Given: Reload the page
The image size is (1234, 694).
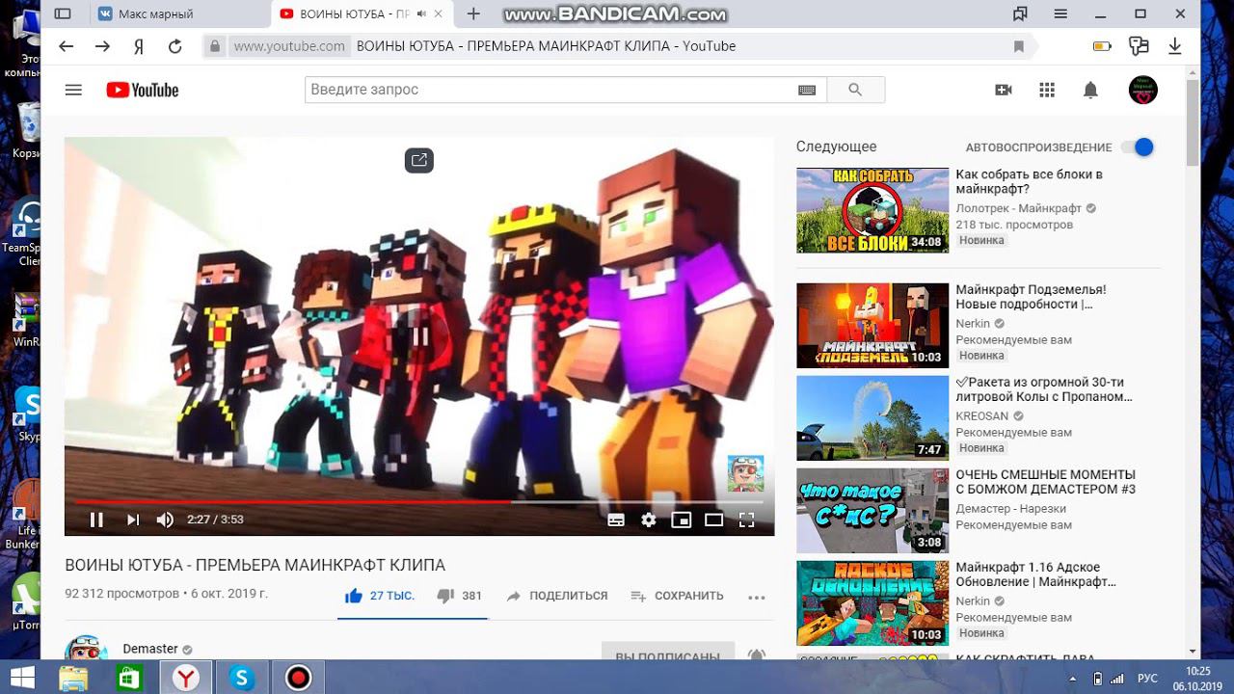Looking at the screenshot, I should click(174, 46).
